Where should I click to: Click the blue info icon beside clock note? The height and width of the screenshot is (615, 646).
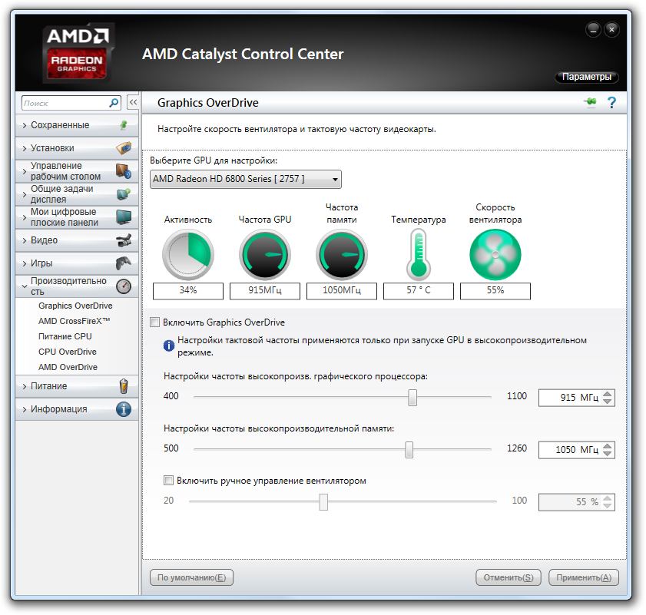169,346
